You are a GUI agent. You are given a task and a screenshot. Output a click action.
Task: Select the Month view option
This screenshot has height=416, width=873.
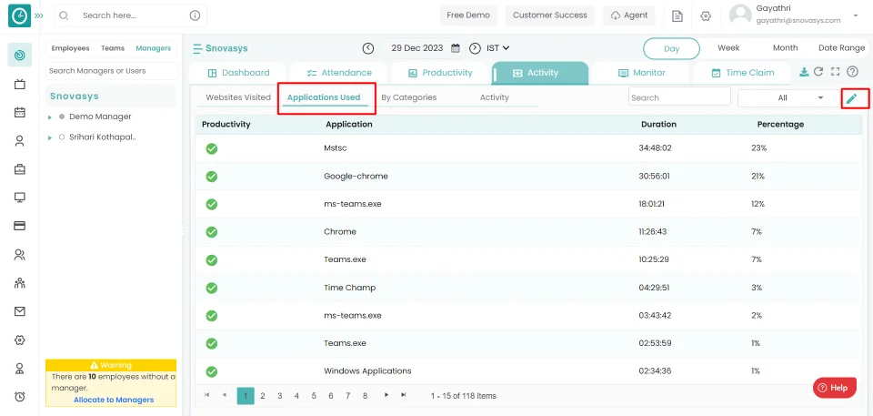click(785, 48)
